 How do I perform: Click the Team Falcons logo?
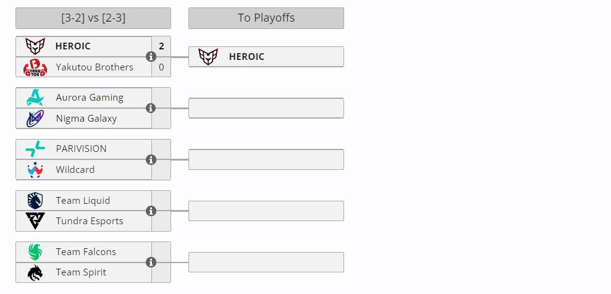[35, 252]
